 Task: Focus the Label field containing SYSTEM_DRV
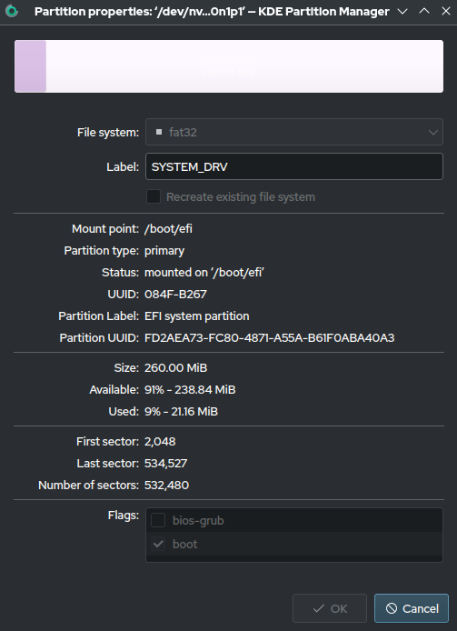click(294, 166)
